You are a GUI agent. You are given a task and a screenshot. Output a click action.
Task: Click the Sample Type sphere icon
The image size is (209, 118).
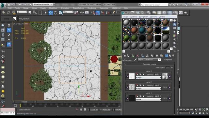pyautogui.click(x=174, y=21)
